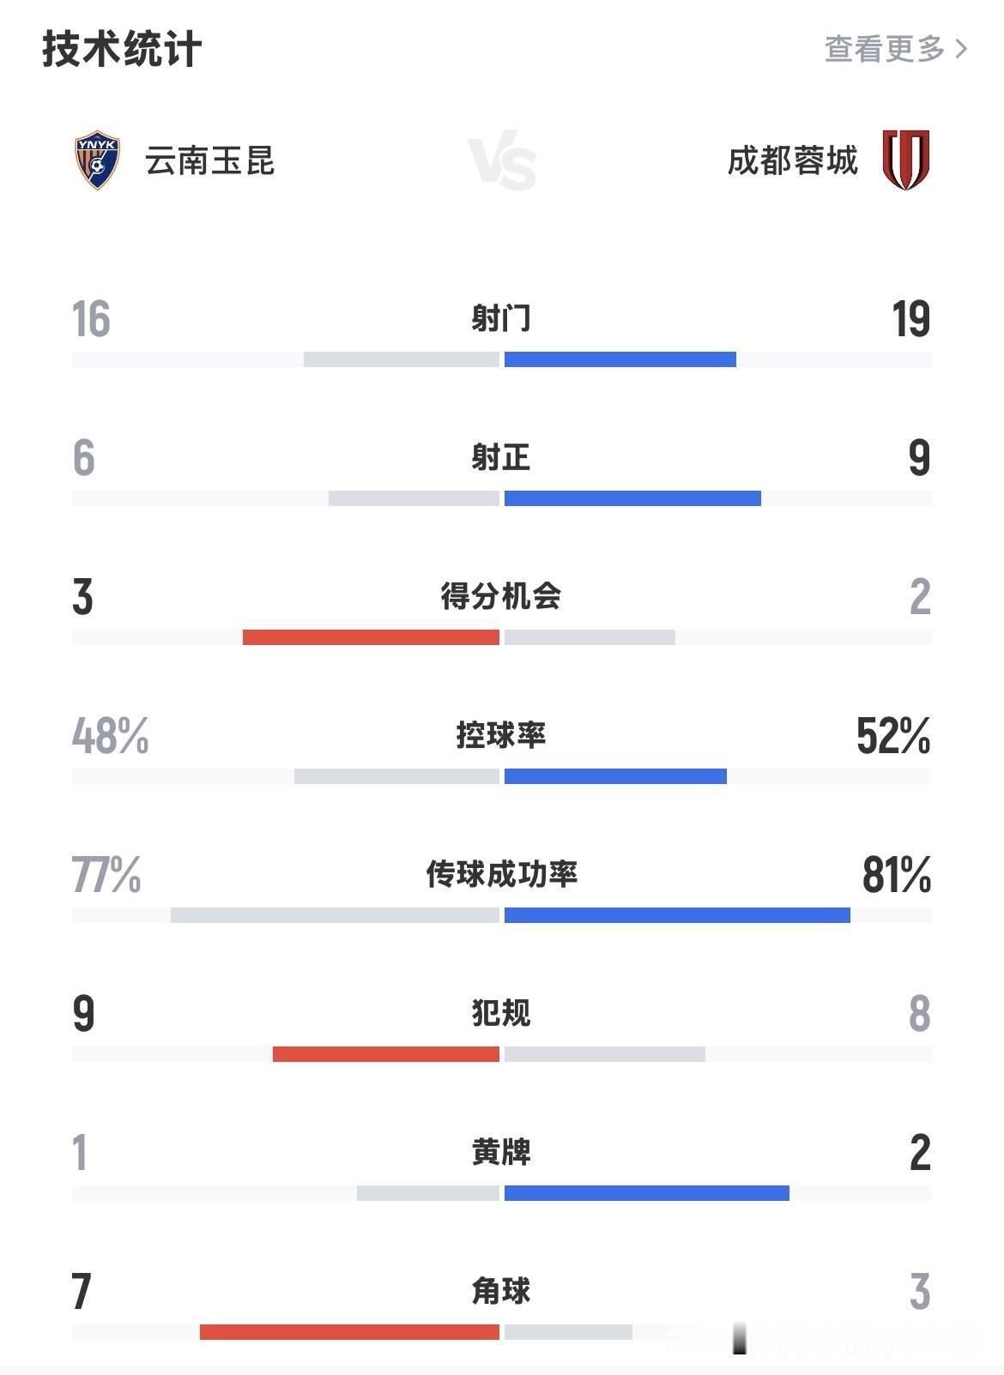Viewport: 1004px width, 1375px height.
Task: Click the Yunnan Yukun team crest icon
Action: (97, 160)
